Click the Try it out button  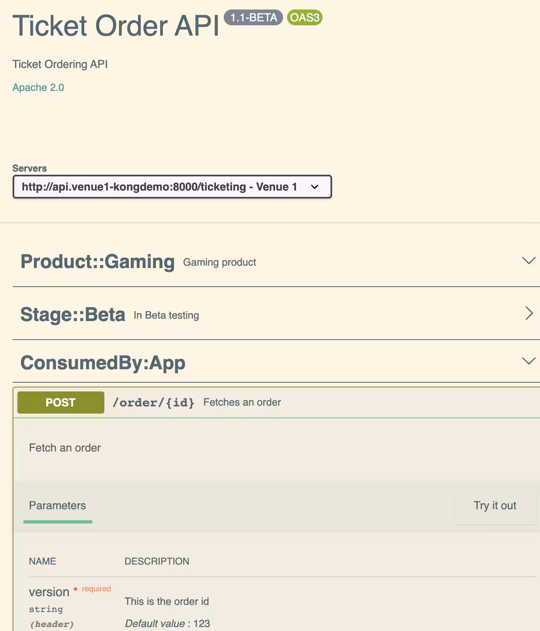495,505
